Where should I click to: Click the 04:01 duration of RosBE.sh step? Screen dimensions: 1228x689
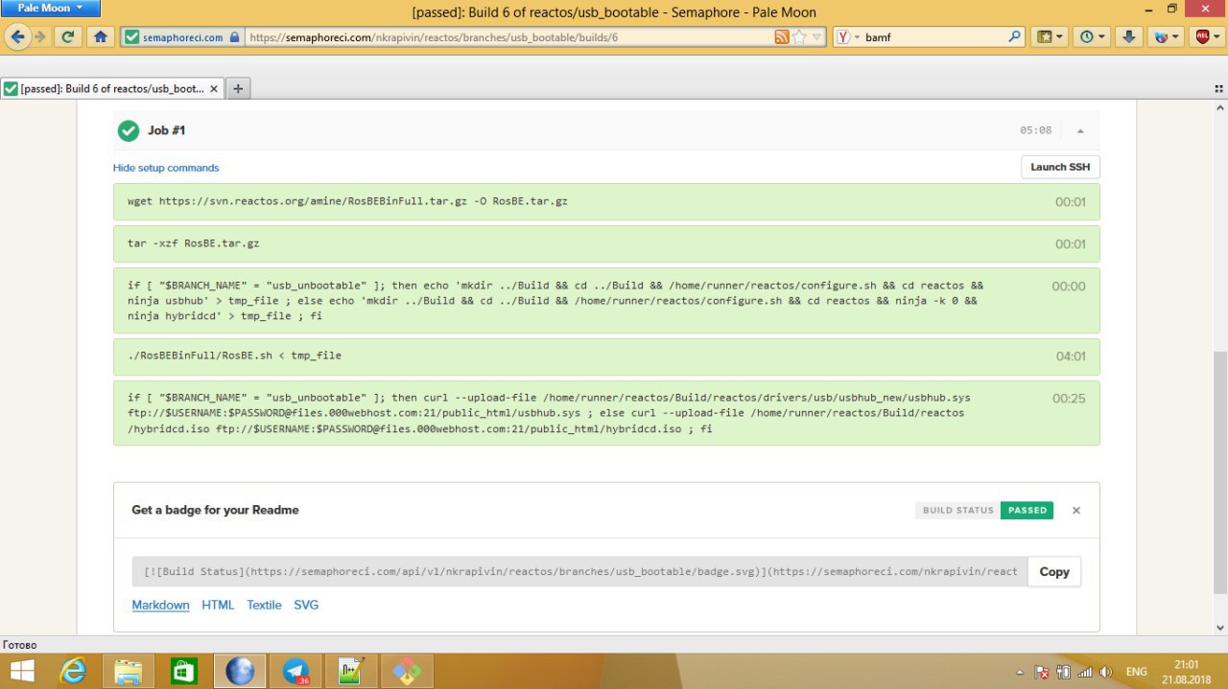[1071, 356]
